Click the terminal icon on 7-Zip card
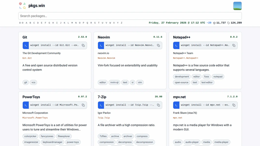The width and height of the screenshot is (260, 146). [x=101, y=105]
